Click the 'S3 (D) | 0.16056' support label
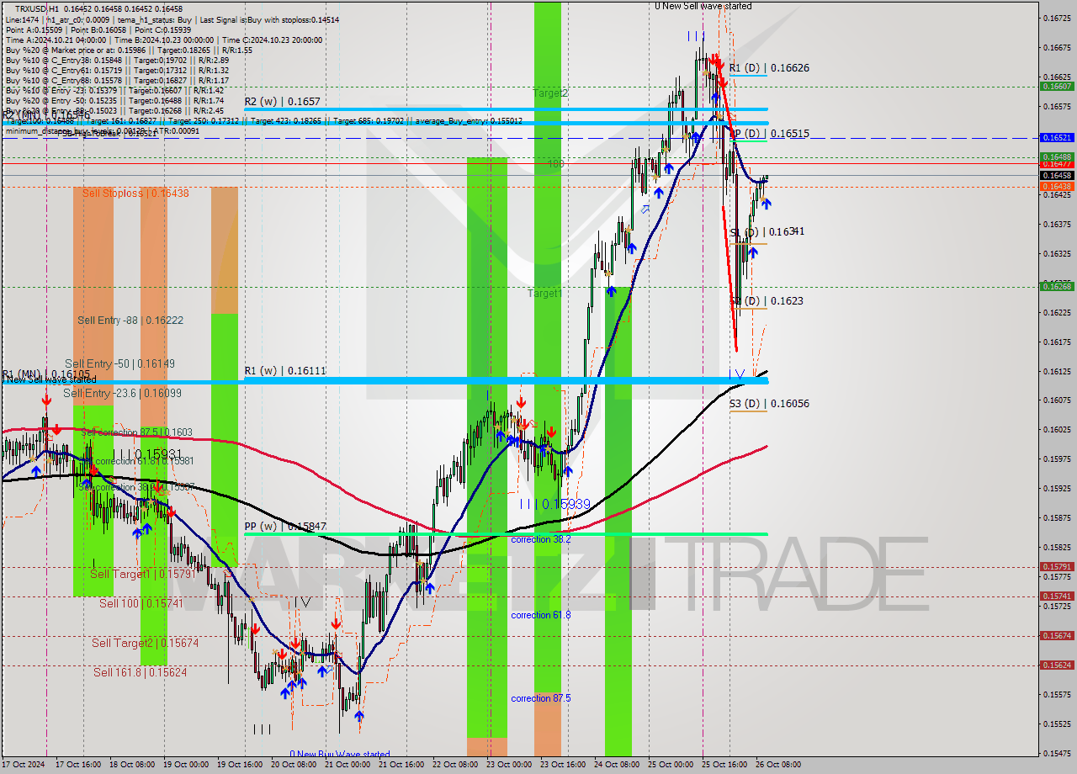 coord(769,404)
